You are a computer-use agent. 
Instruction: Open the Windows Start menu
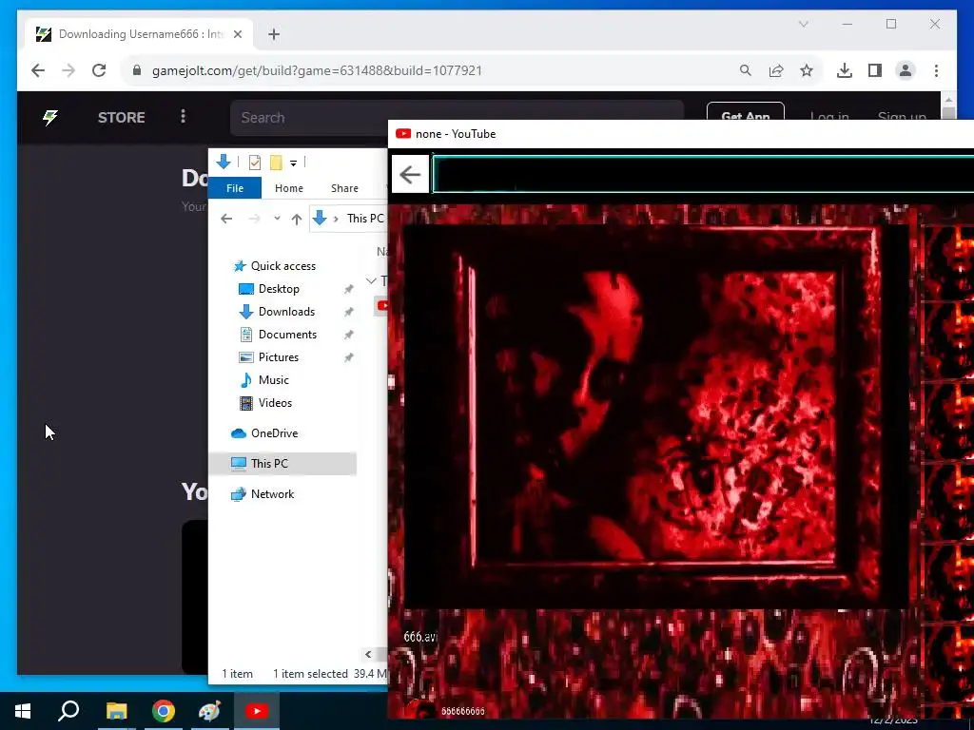23,711
